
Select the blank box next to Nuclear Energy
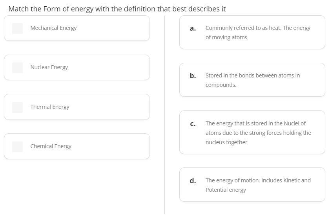pyautogui.click(x=17, y=68)
